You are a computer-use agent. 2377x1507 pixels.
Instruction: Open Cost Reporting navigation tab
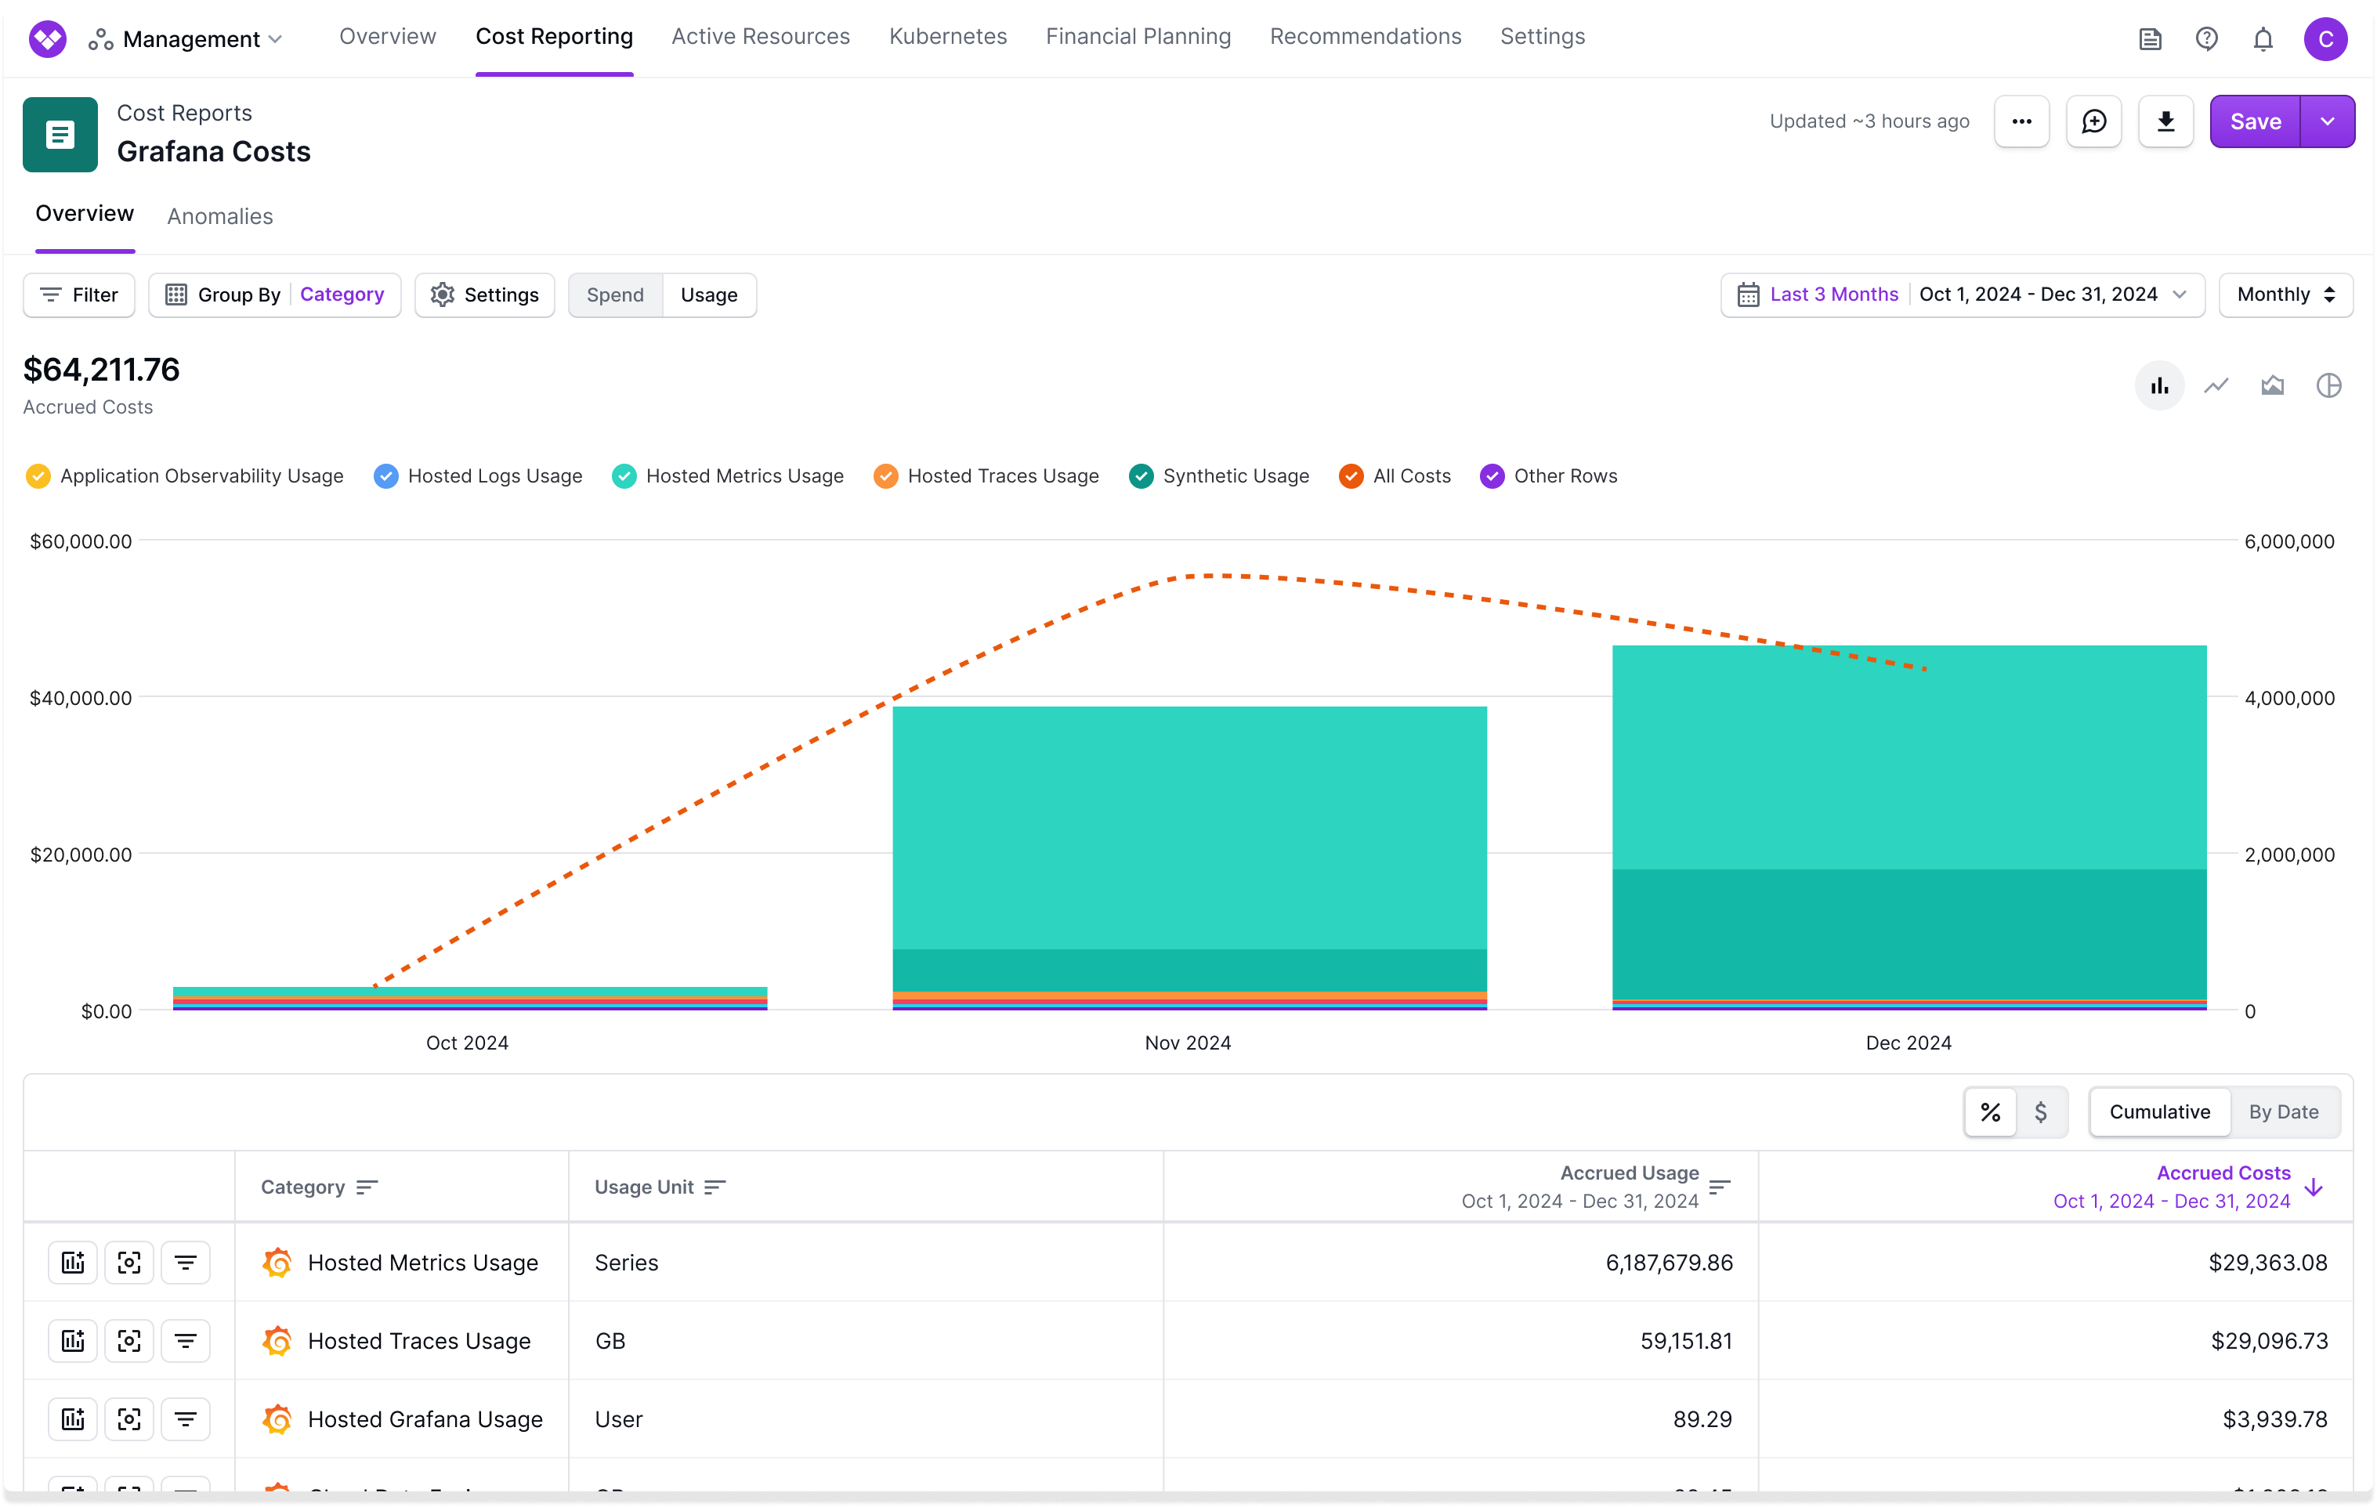click(554, 37)
